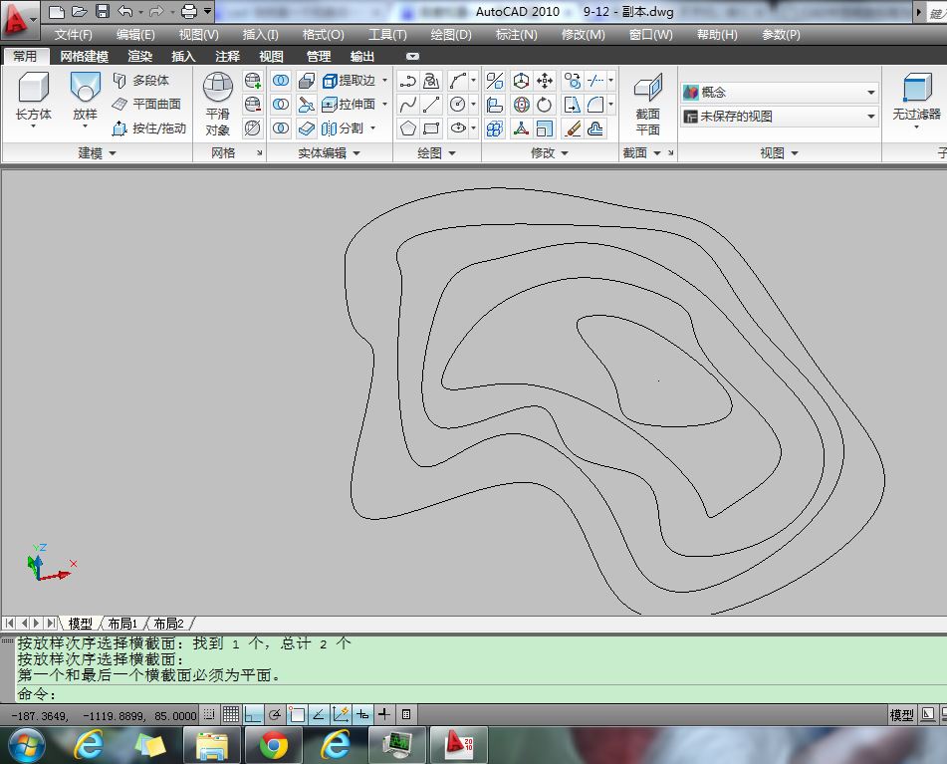Click the 平滑对象 smooth object button

[217, 104]
